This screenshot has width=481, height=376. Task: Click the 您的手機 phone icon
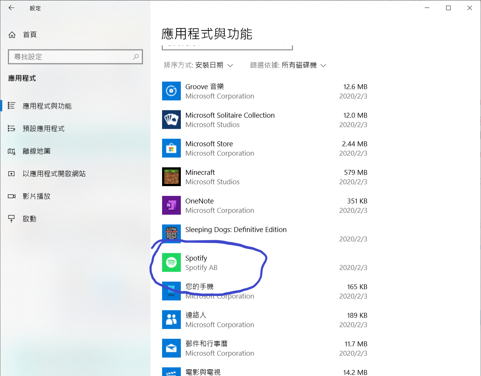pos(171,291)
